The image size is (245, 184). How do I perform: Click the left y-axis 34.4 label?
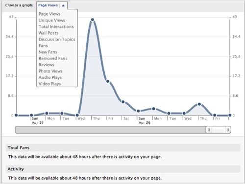tap(9, 37)
